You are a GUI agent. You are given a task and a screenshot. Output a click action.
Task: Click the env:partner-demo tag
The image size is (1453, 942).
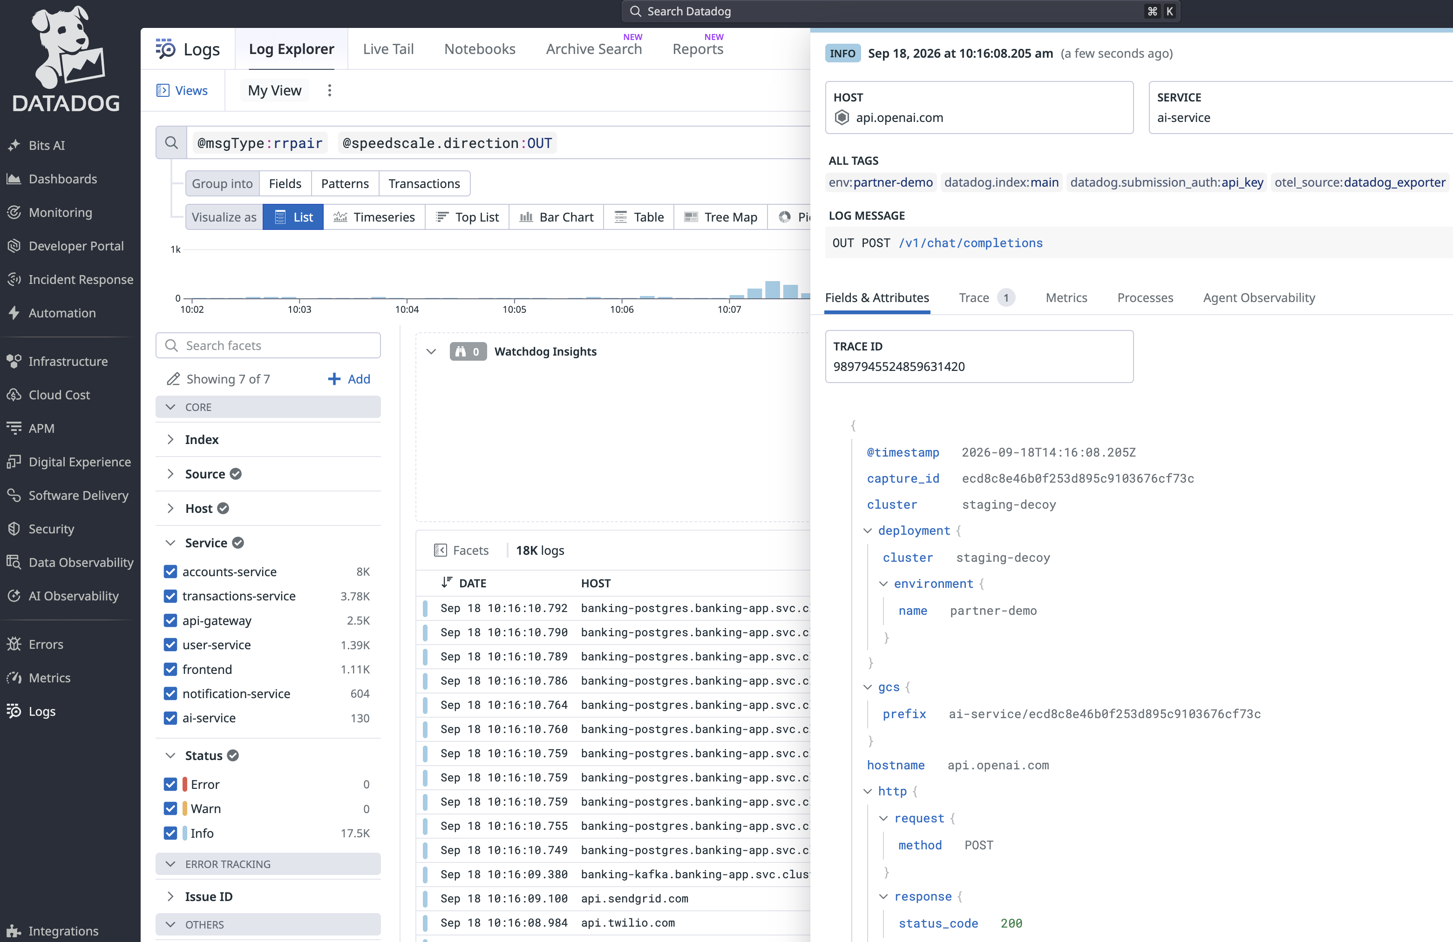(x=880, y=182)
